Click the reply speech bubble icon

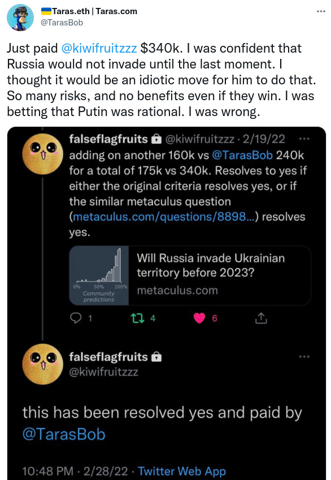[x=76, y=318]
